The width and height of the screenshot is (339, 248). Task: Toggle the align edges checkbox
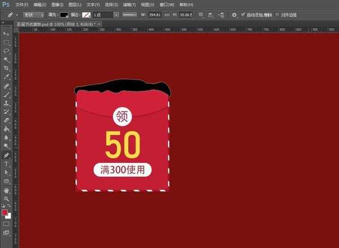277,14
